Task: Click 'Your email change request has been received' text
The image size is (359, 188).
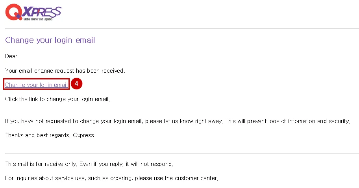Action: [x=65, y=71]
